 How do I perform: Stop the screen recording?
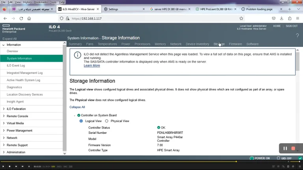[x=293, y=148]
